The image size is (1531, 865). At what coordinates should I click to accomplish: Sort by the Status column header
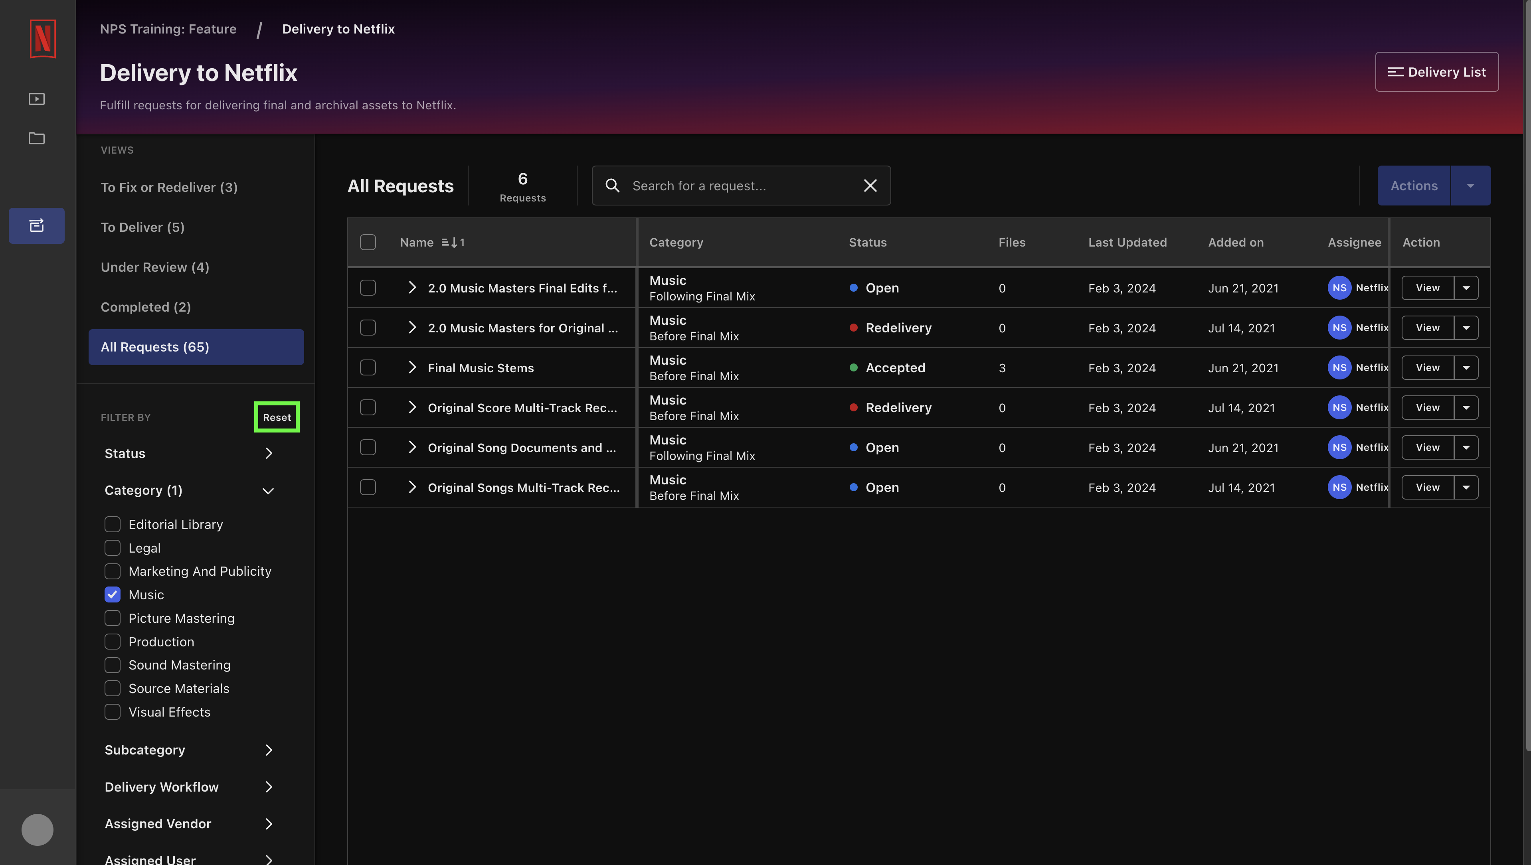(x=867, y=243)
